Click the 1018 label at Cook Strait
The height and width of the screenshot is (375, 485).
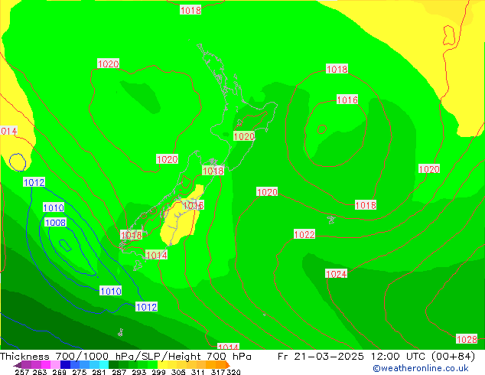click(213, 171)
